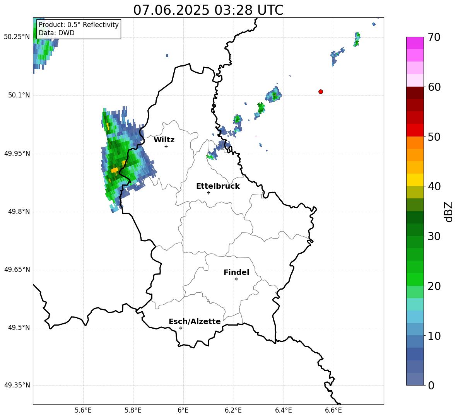The height and width of the screenshot is (418, 458).
Task: Click the 20 value on colorbar
Action: point(434,286)
